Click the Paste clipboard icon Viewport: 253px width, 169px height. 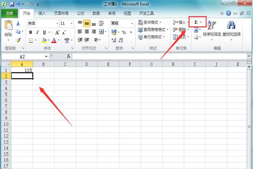pos(8,26)
